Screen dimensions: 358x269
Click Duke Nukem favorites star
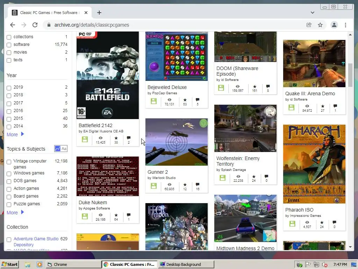[116, 215]
